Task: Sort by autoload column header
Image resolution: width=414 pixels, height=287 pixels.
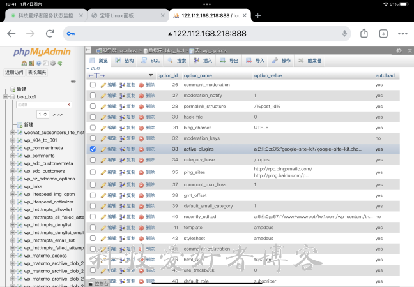Action: (x=385, y=76)
